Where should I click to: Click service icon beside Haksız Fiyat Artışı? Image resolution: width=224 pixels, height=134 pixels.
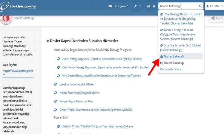pyautogui.click(x=56, y=93)
